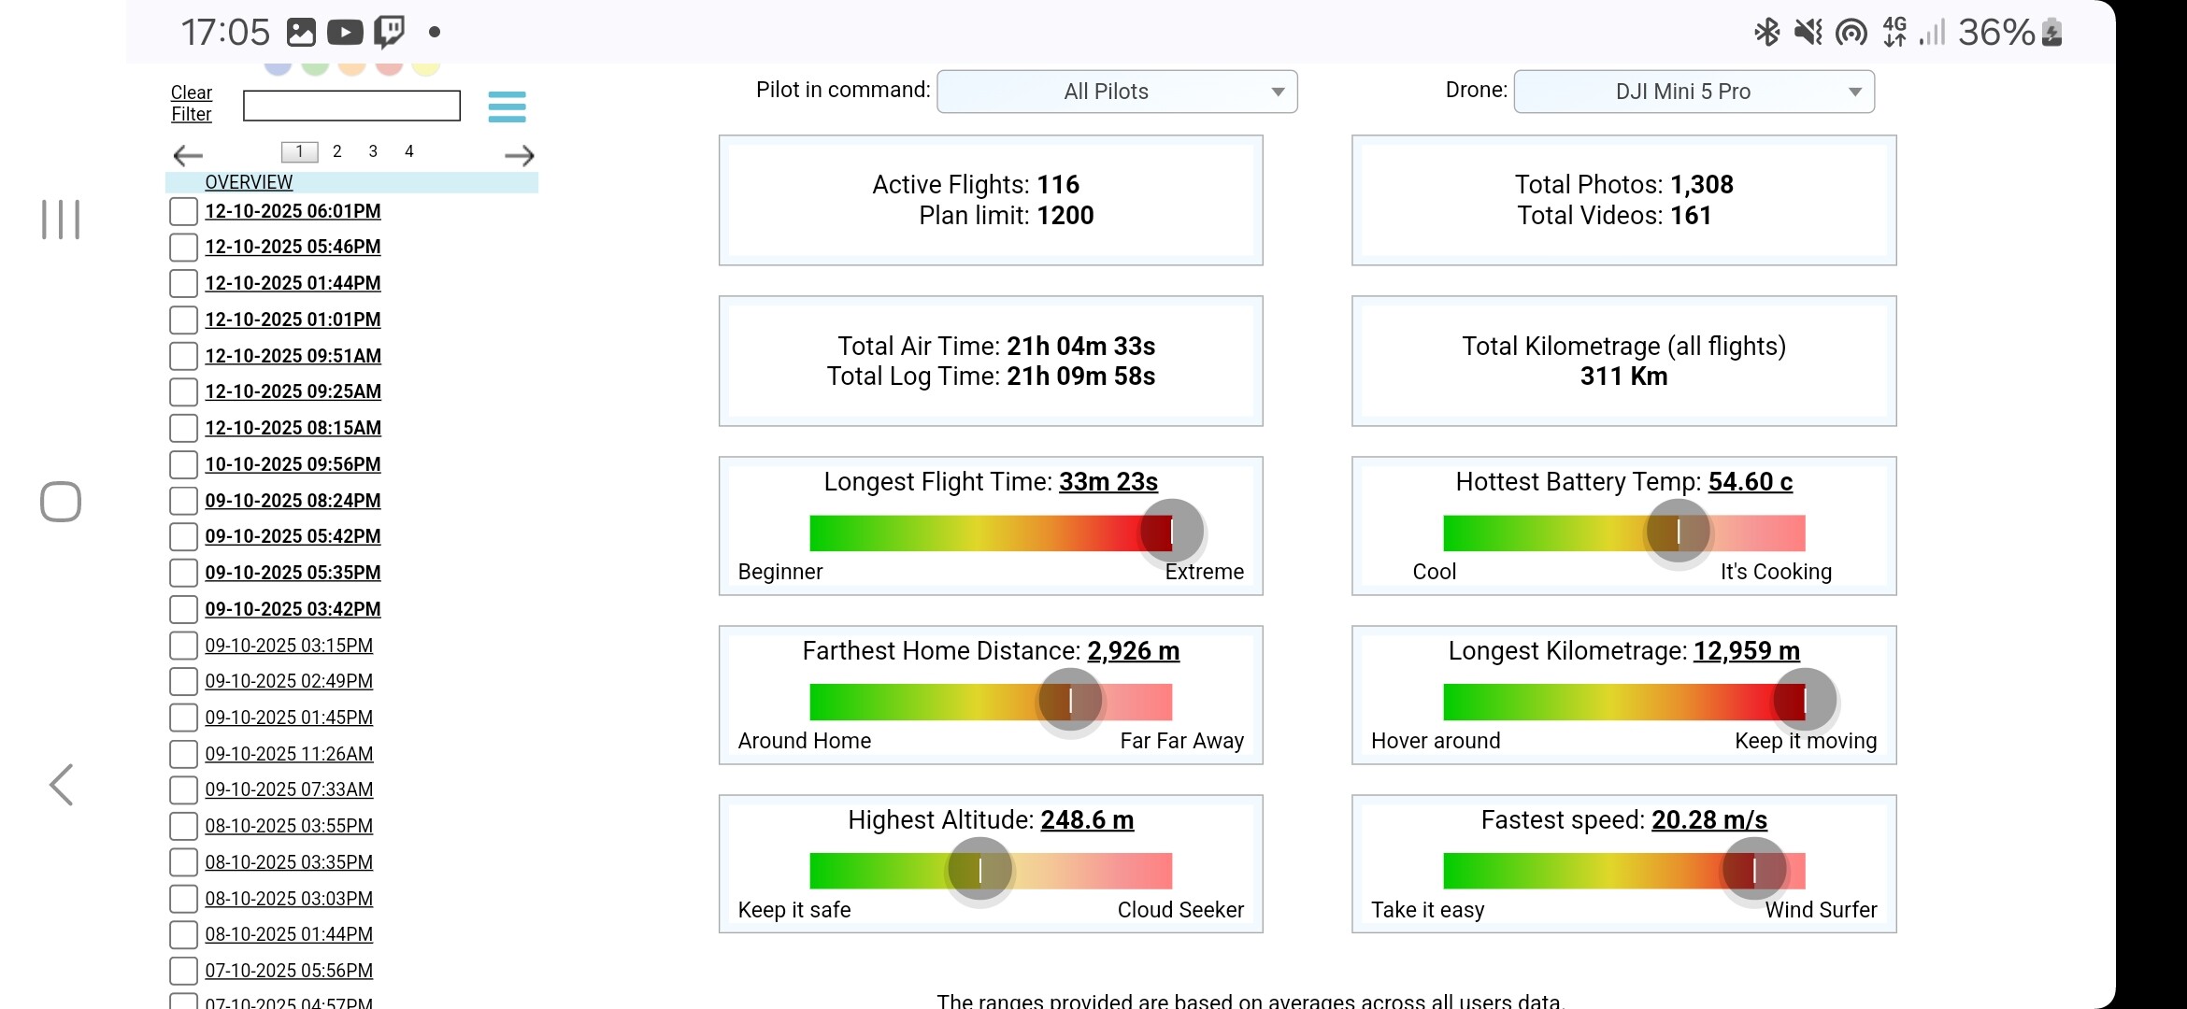Tap Android back navigation chevron

coord(62,785)
